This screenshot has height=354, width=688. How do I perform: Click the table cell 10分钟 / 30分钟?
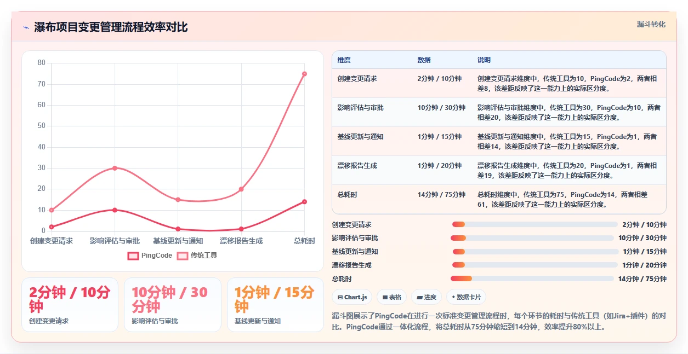[x=442, y=108]
